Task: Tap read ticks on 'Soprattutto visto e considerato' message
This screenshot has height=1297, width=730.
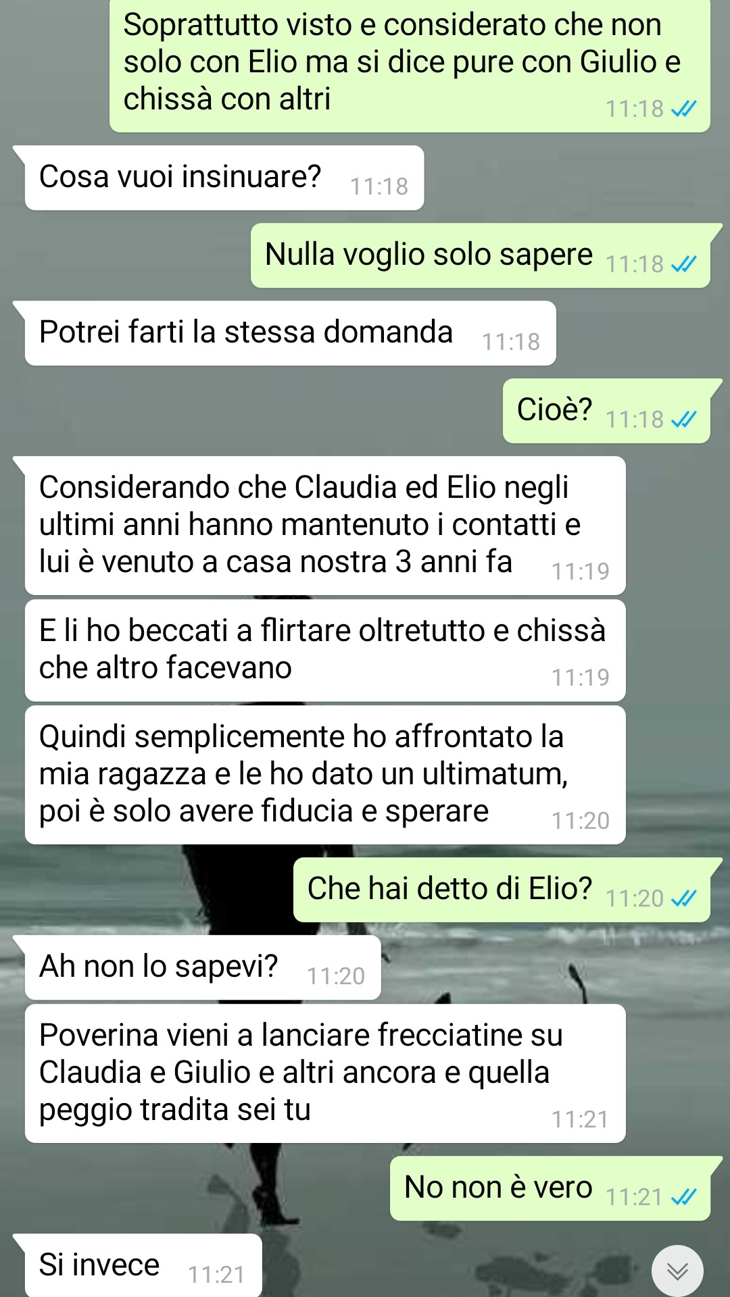Action: point(683,109)
